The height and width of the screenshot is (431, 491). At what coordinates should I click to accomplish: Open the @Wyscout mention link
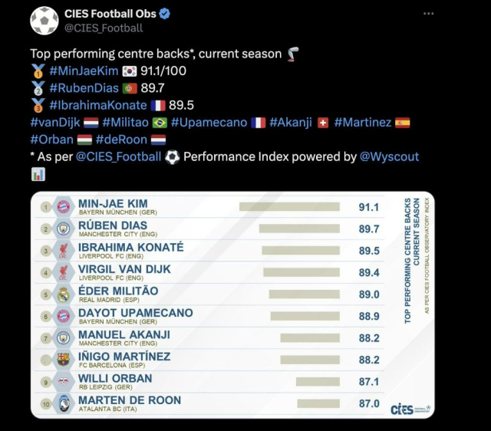[x=389, y=156]
